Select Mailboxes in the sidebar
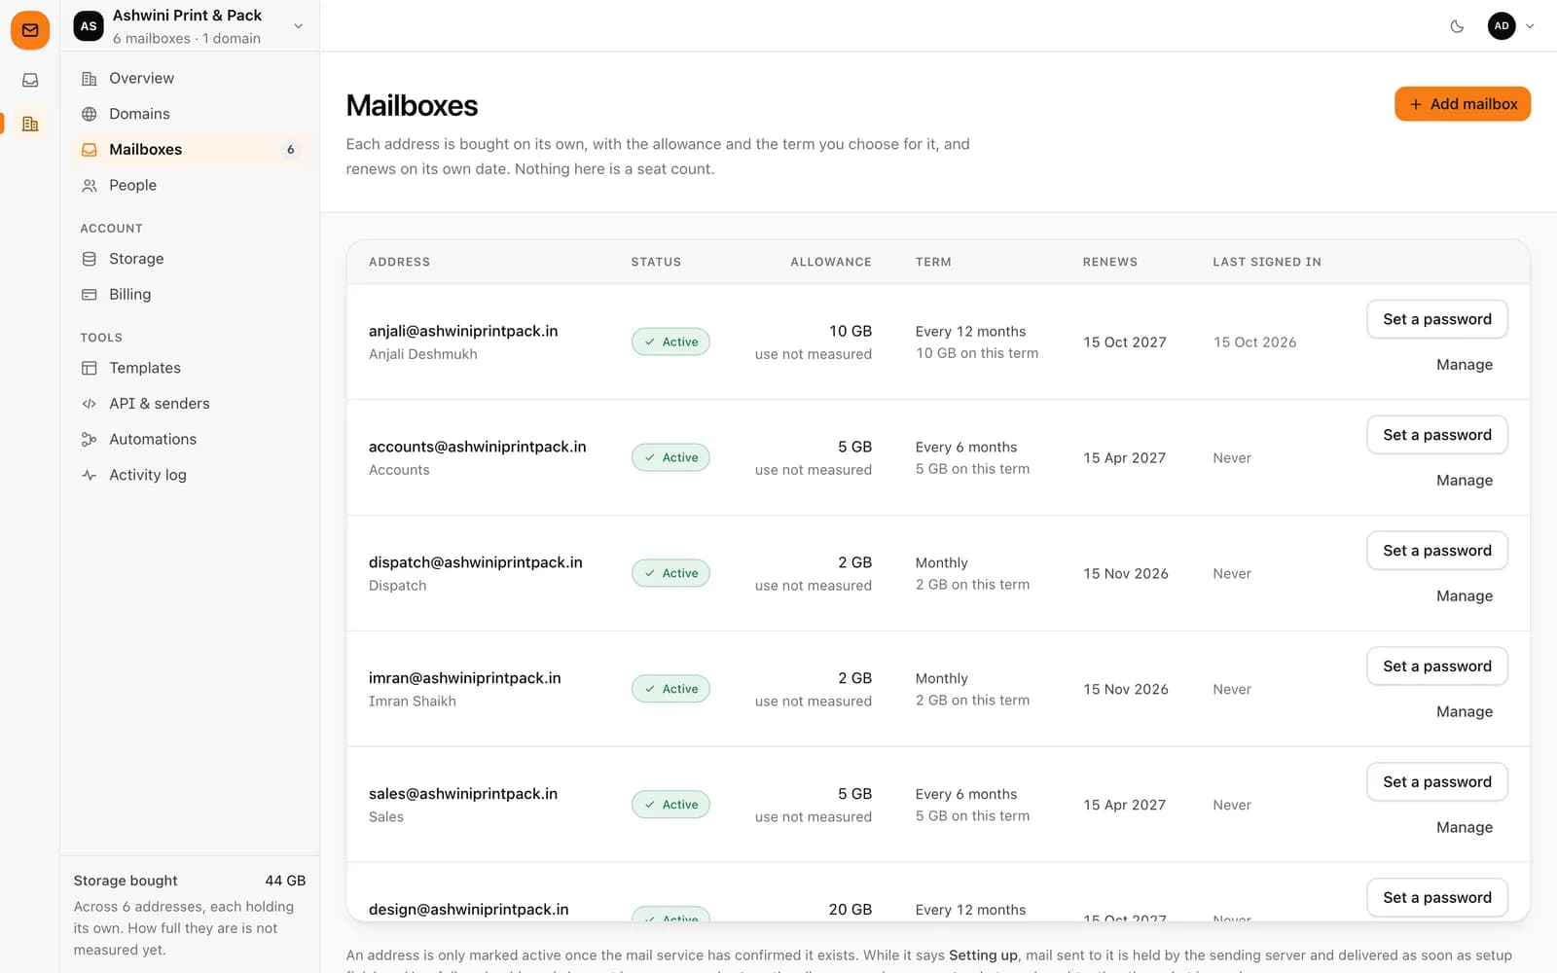Image resolution: width=1557 pixels, height=973 pixels. (190, 149)
